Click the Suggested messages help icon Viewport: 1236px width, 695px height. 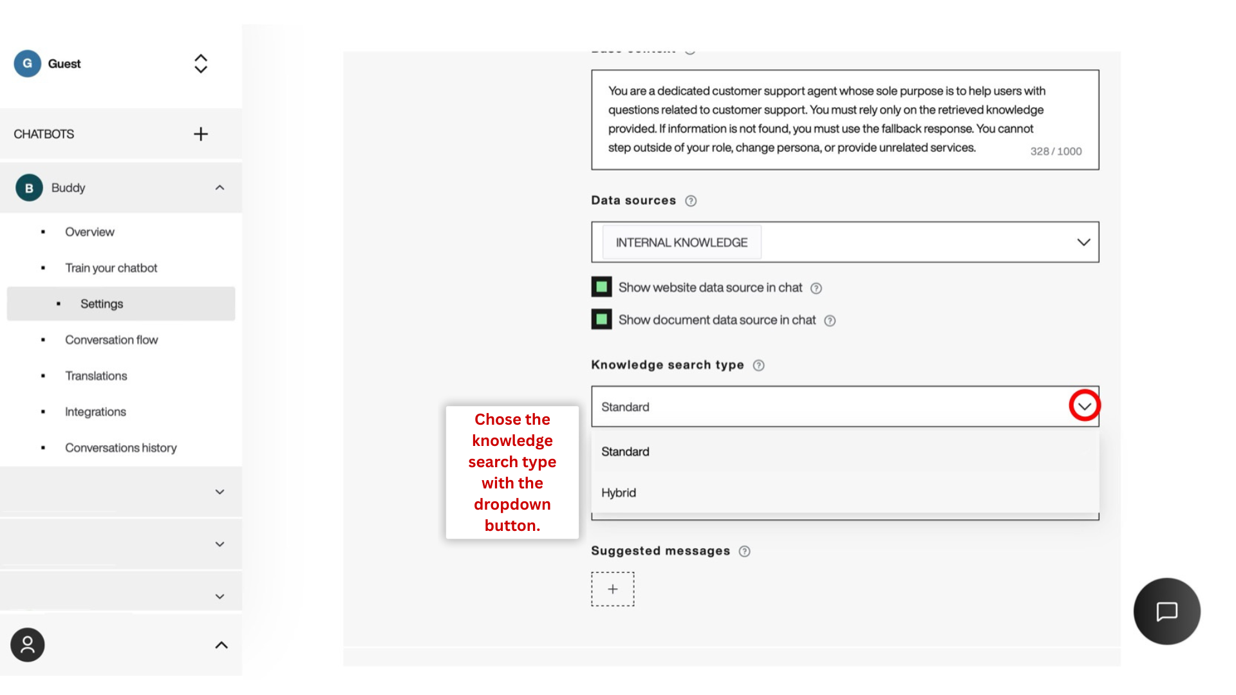coord(745,551)
